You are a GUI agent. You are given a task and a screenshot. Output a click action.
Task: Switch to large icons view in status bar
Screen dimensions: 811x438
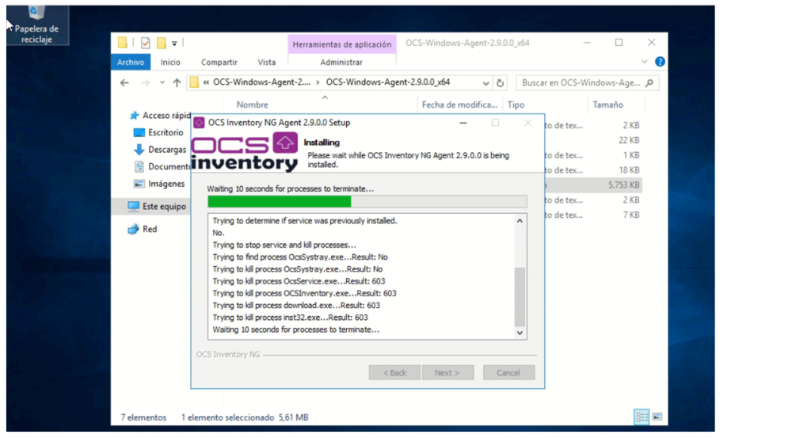tap(657, 417)
